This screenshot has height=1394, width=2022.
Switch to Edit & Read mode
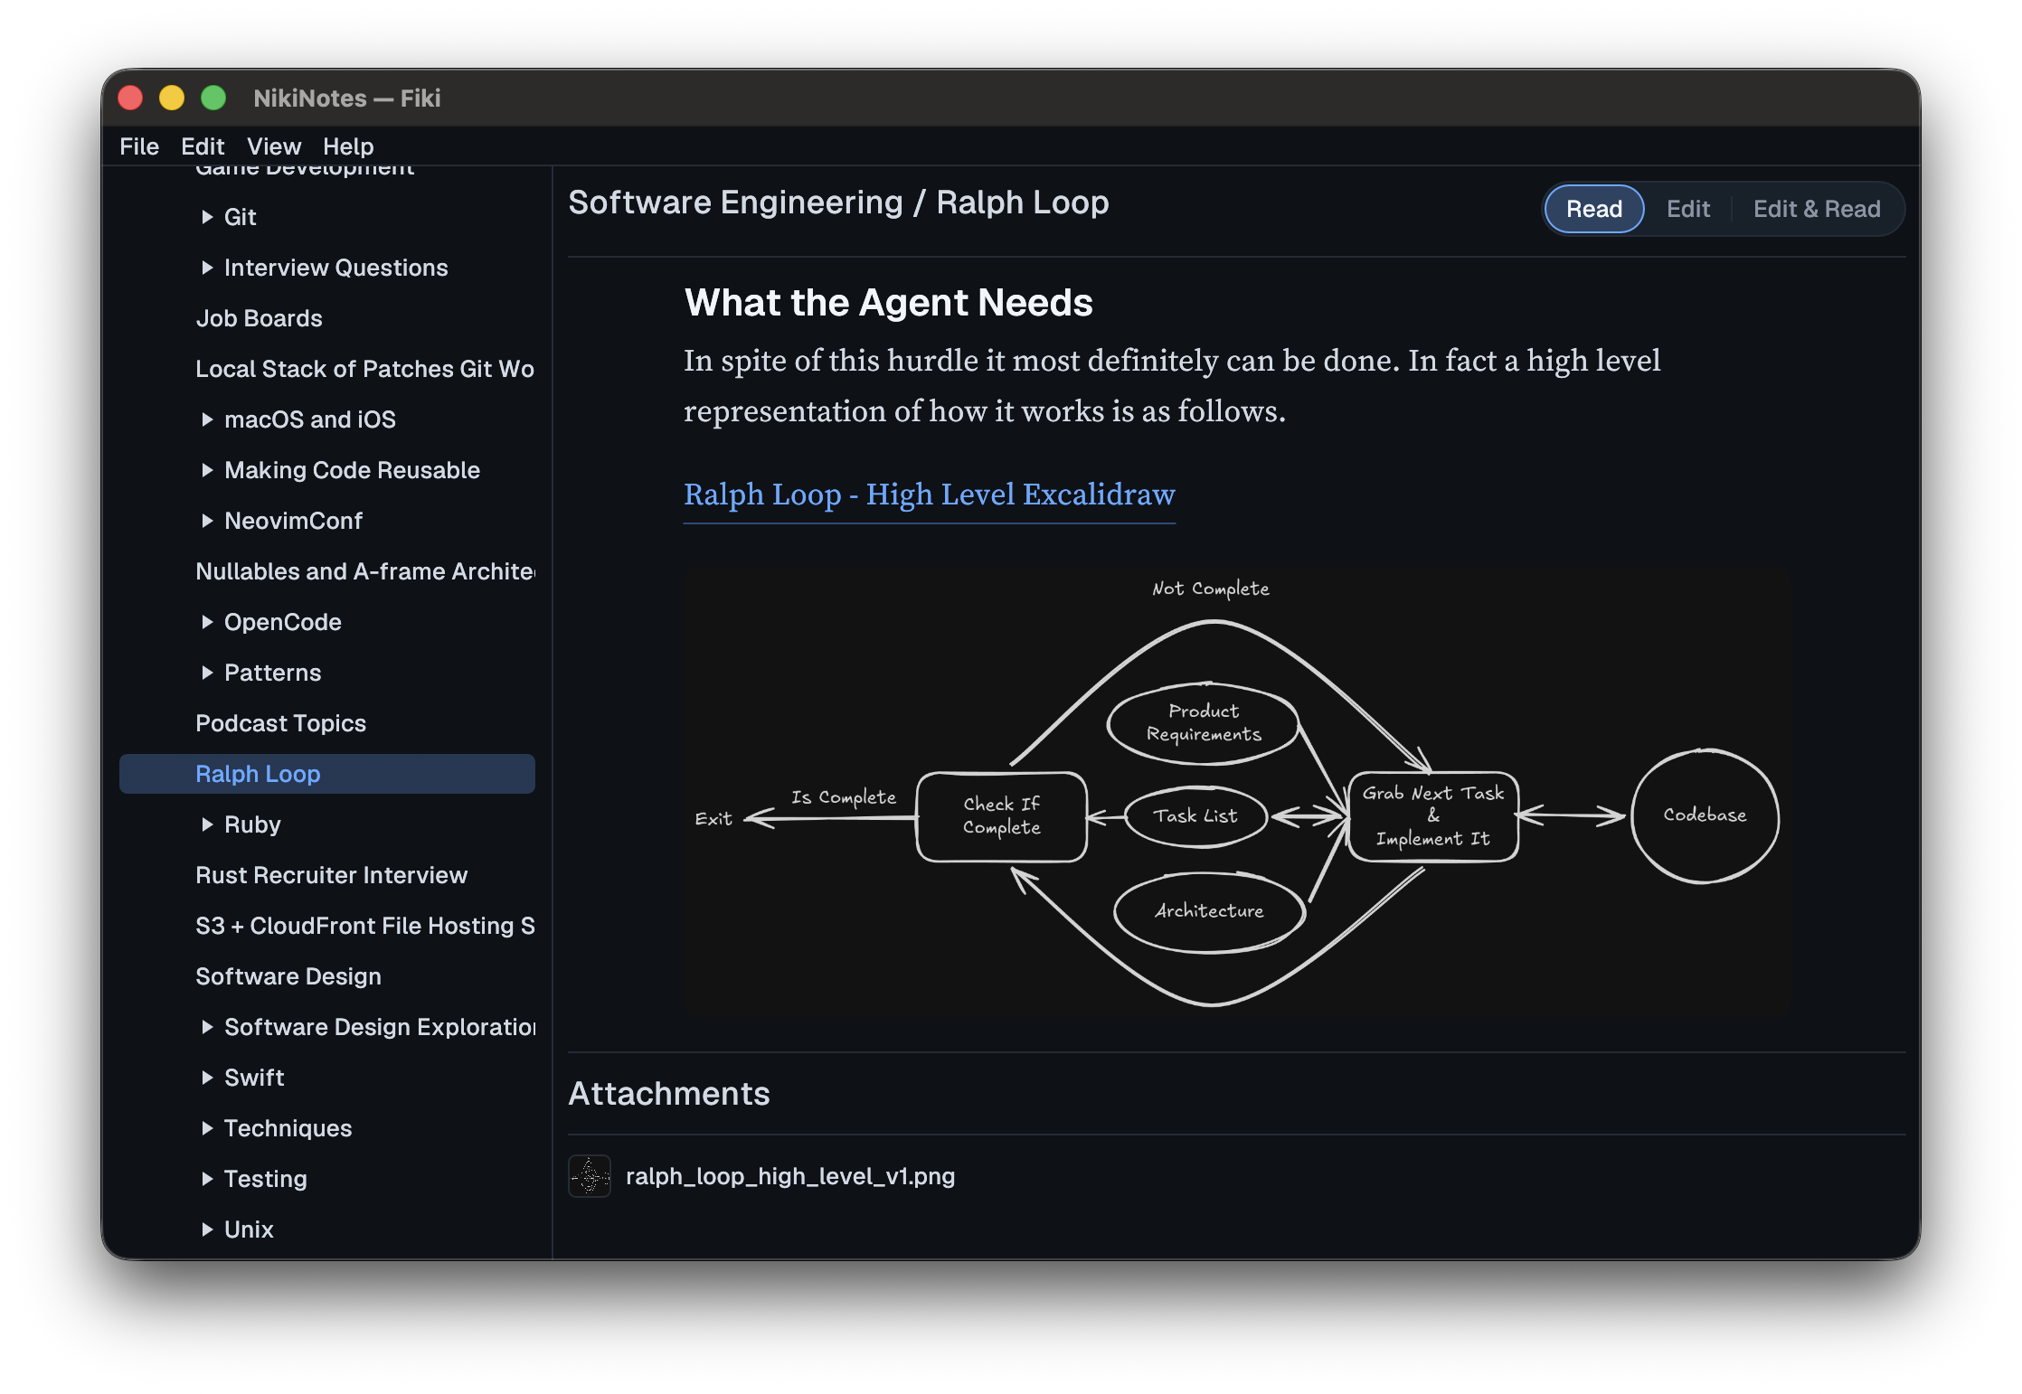1816,209
